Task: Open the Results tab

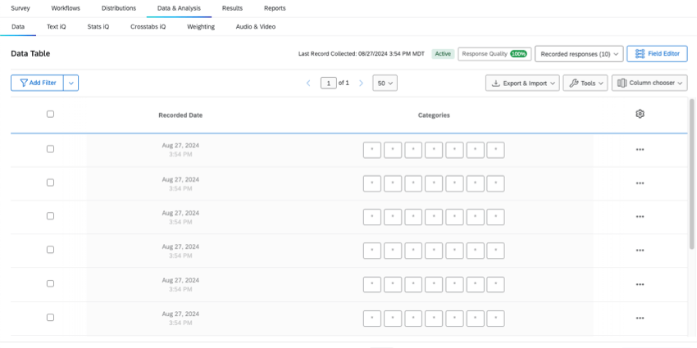Action: [232, 8]
